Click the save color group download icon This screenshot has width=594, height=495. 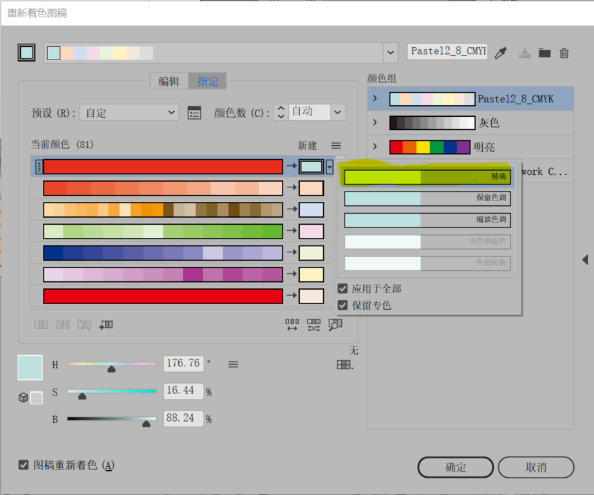tap(525, 53)
